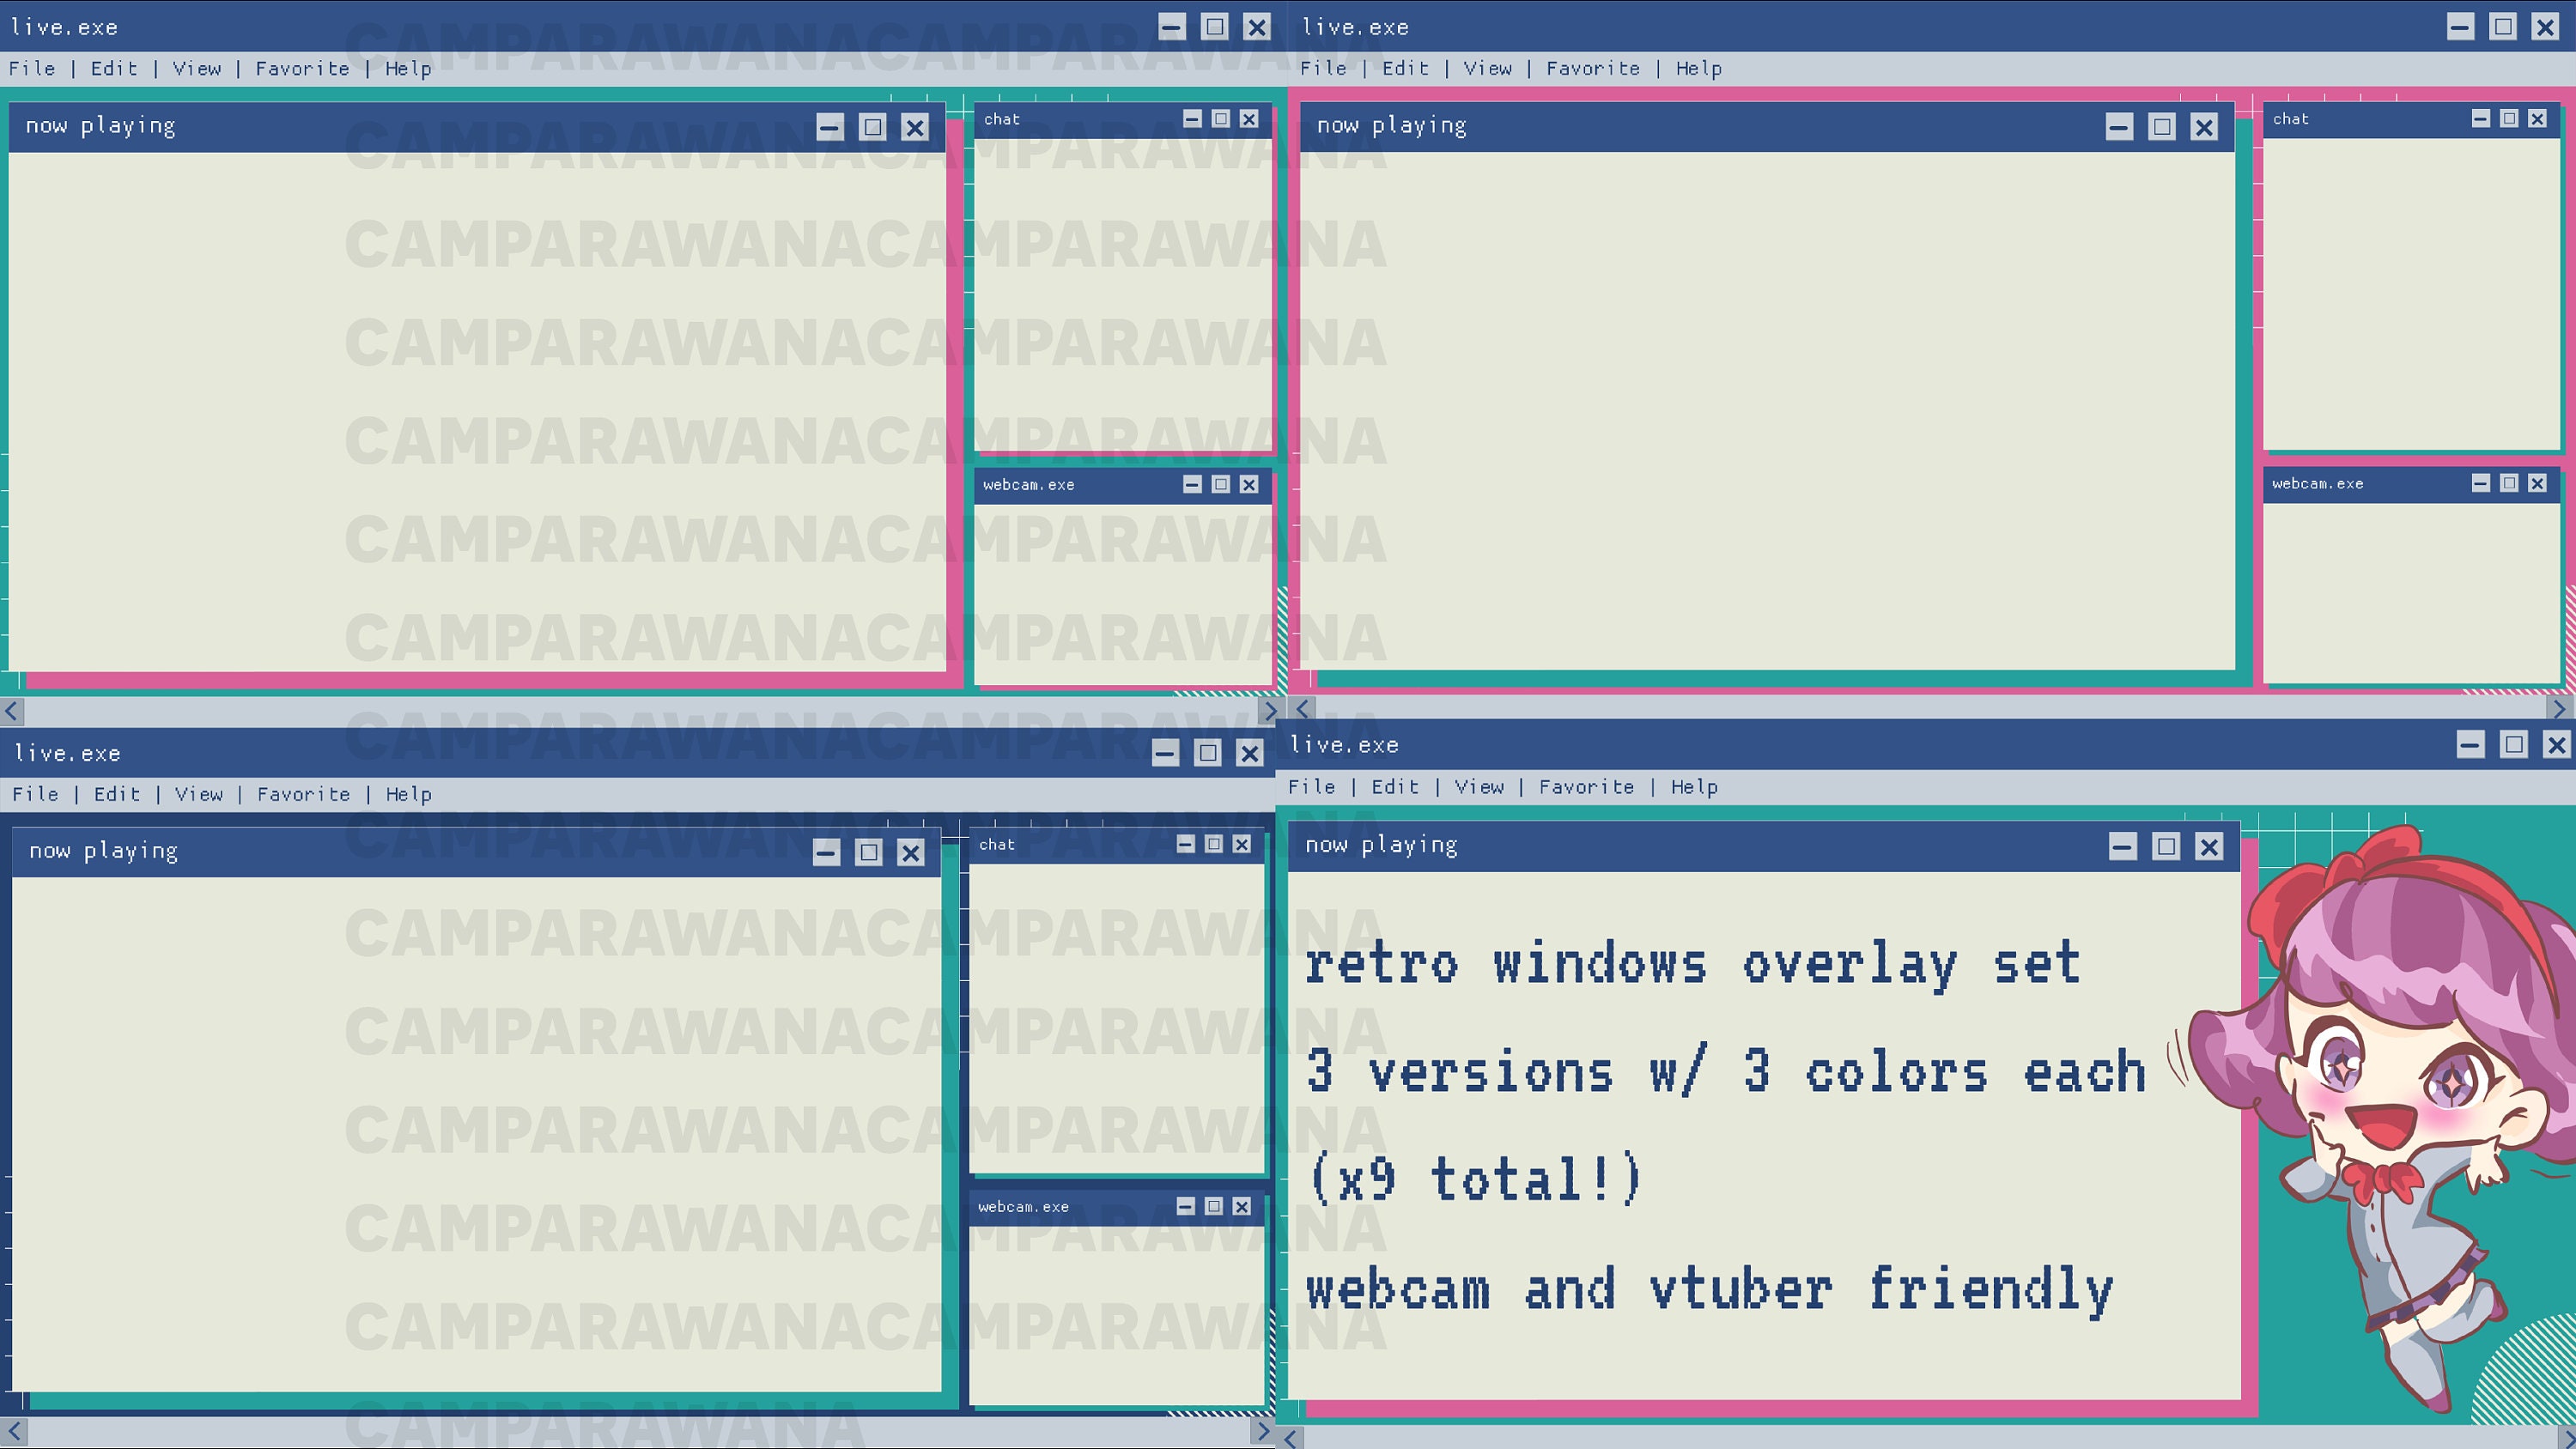
Task: Open the Favorite menu in bottom-right live.exe
Action: [x=1587, y=787]
